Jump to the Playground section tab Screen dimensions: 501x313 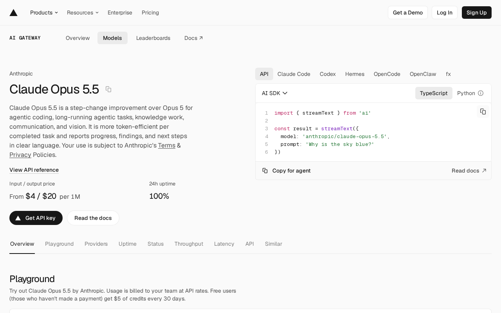[59, 244]
